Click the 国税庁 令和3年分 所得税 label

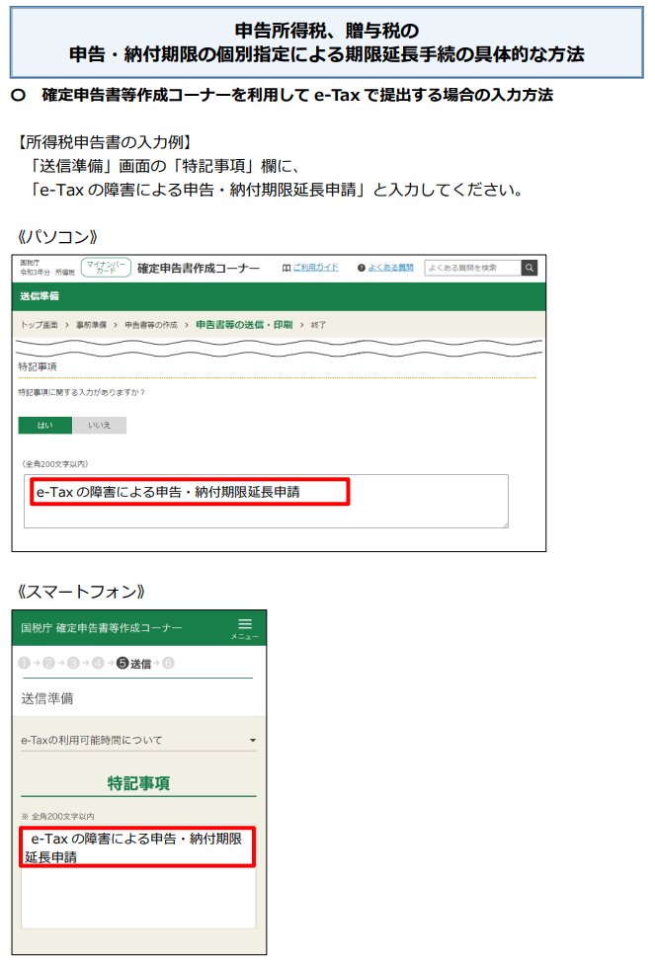[x=47, y=268]
